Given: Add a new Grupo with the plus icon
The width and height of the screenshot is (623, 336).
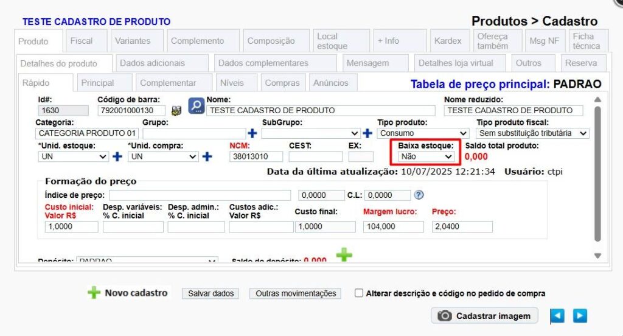Looking at the screenshot, I should (x=252, y=133).
